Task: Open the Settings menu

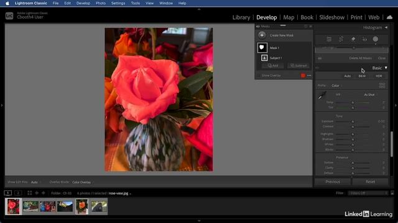Action: pos(118,3)
